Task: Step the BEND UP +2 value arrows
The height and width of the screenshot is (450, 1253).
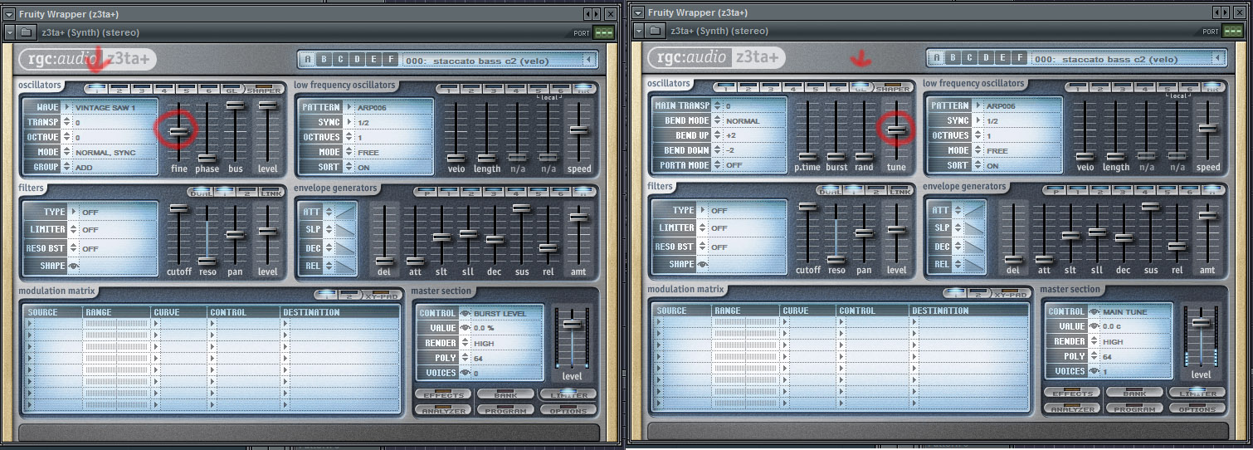Action: click(x=718, y=136)
